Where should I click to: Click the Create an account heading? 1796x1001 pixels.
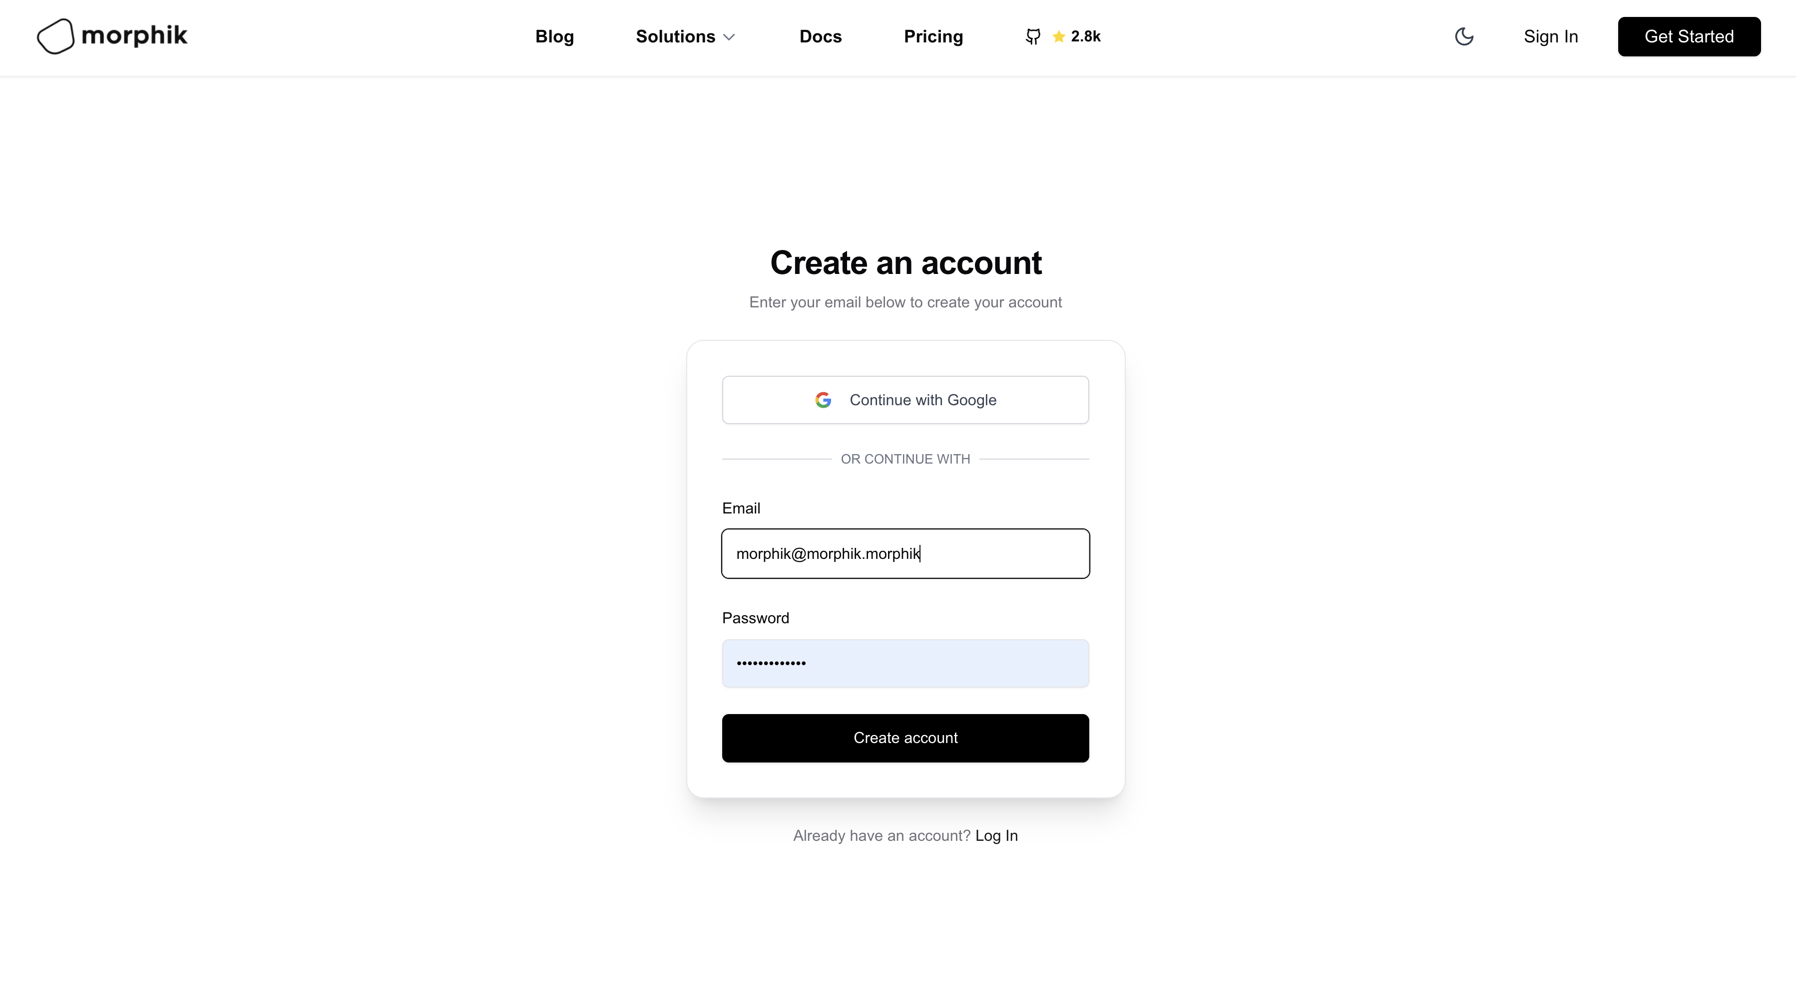pos(905,262)
